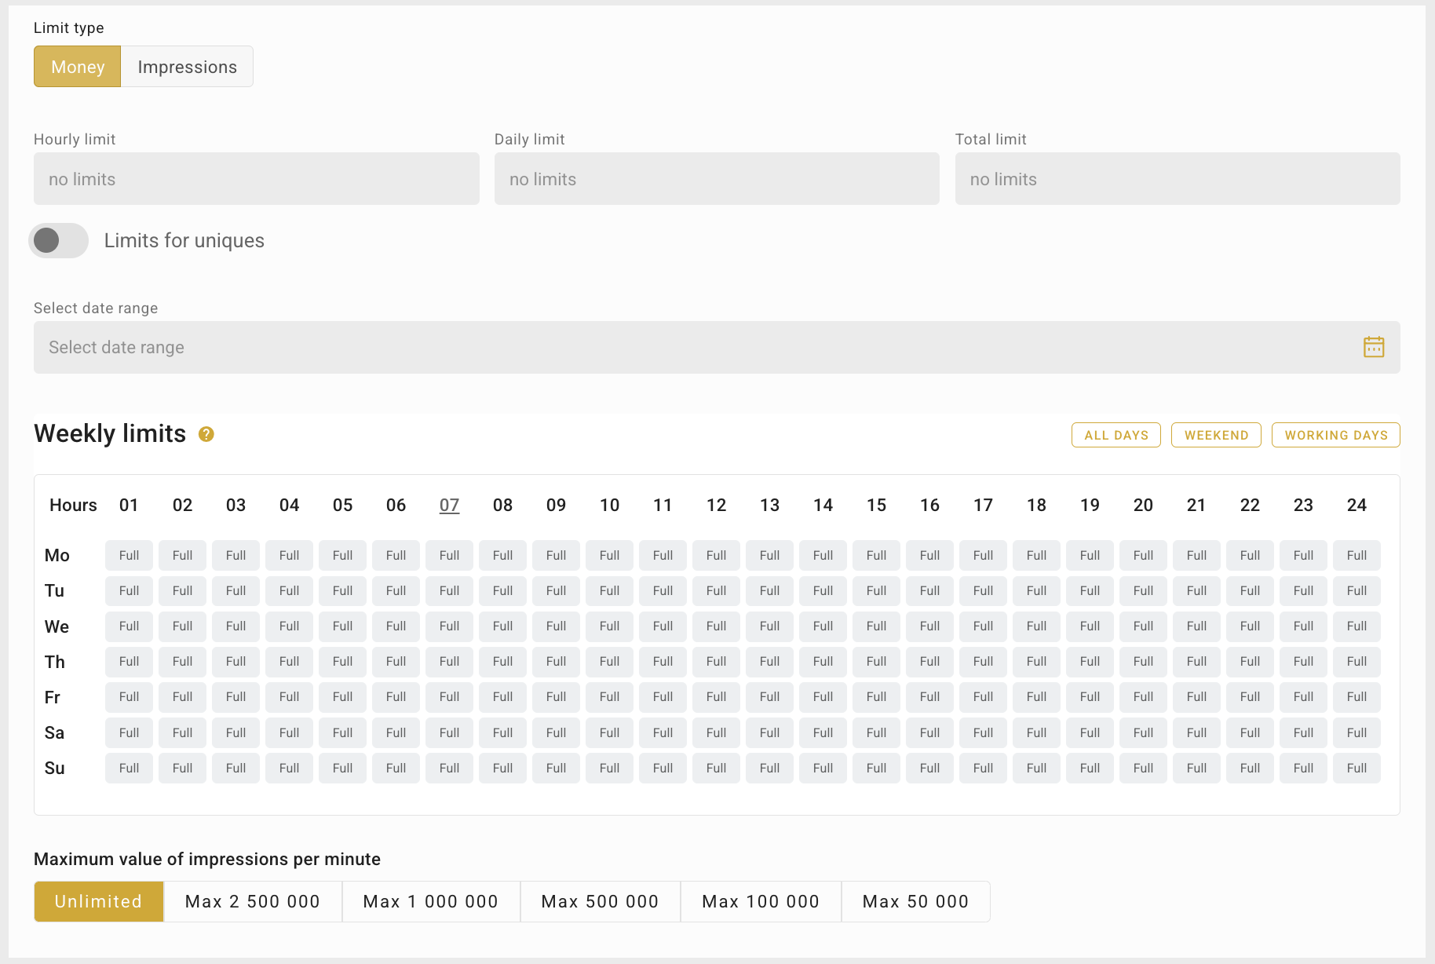Toggle Wednesday hour 12 Full cell
1435x964 pixels.
tap(716, 626)
